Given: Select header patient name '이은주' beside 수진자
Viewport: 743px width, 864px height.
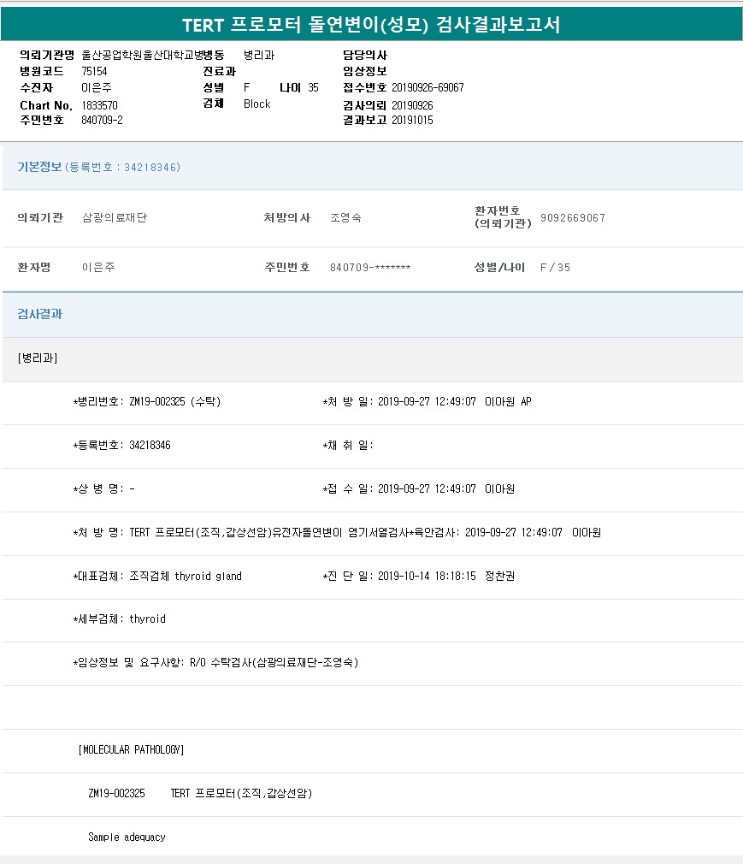Looking at the screenshot, I should coord(97,87).
